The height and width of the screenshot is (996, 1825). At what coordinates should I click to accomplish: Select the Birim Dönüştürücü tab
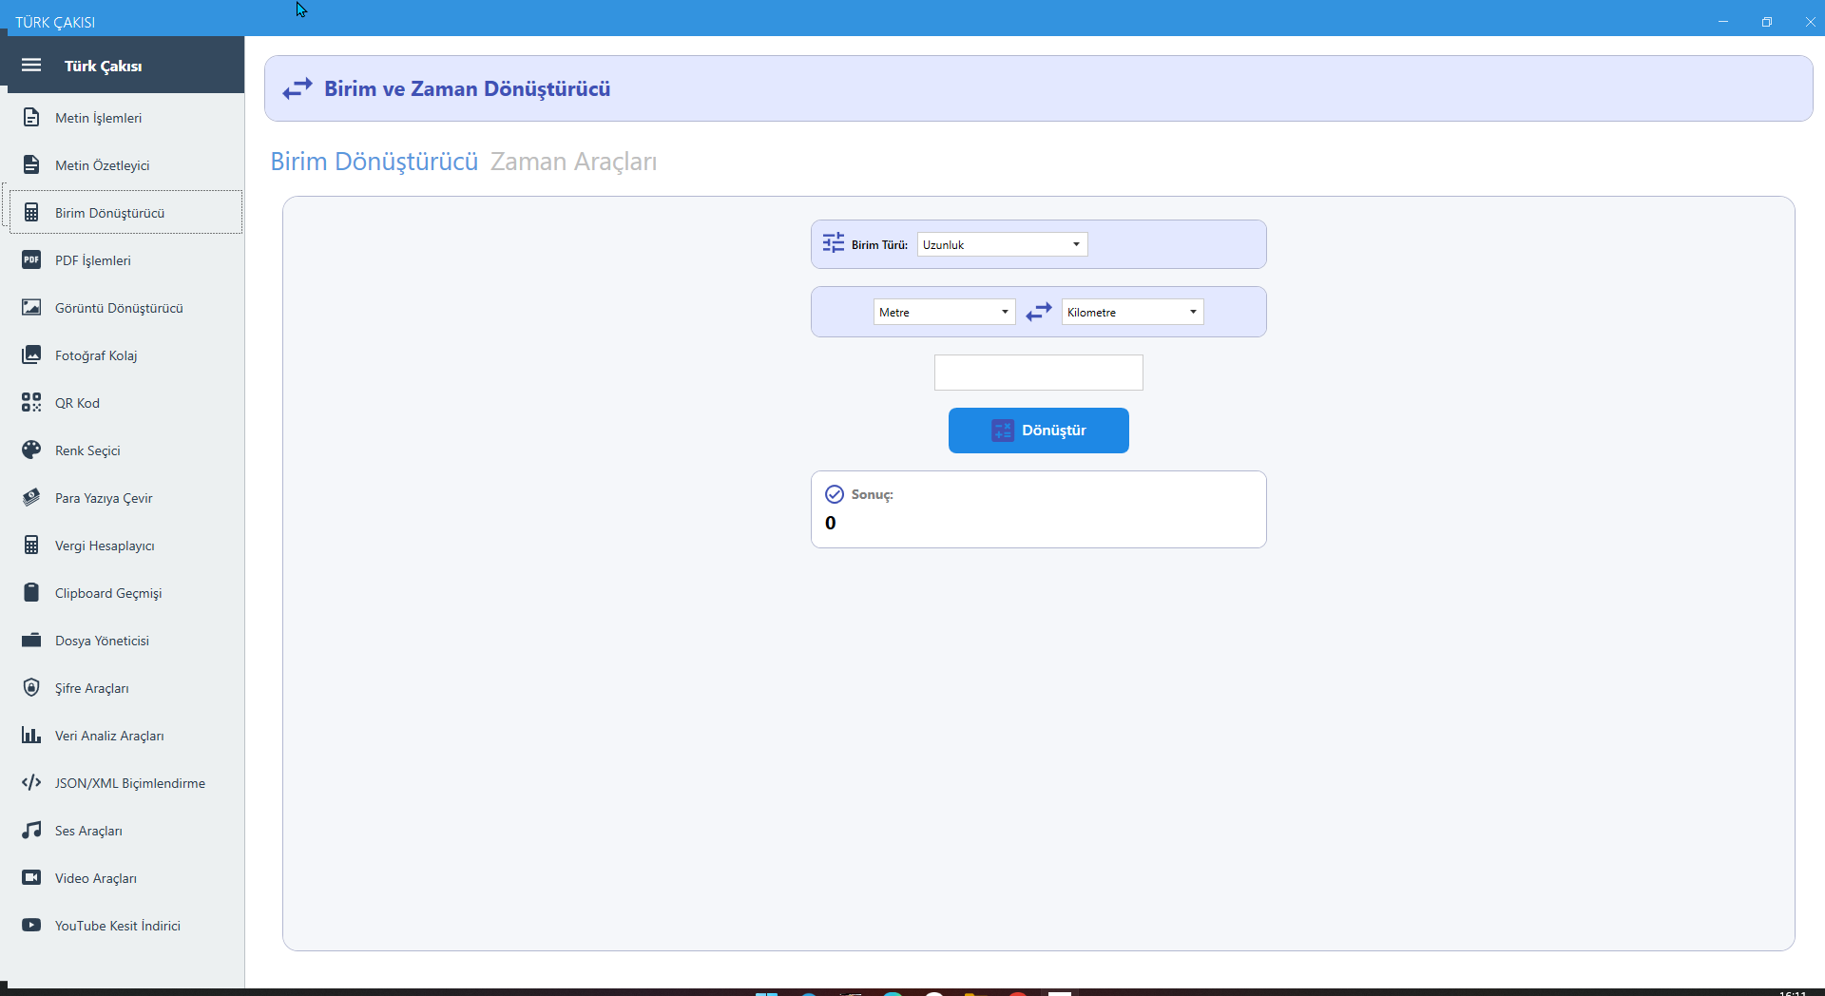[x=375, y=163]
